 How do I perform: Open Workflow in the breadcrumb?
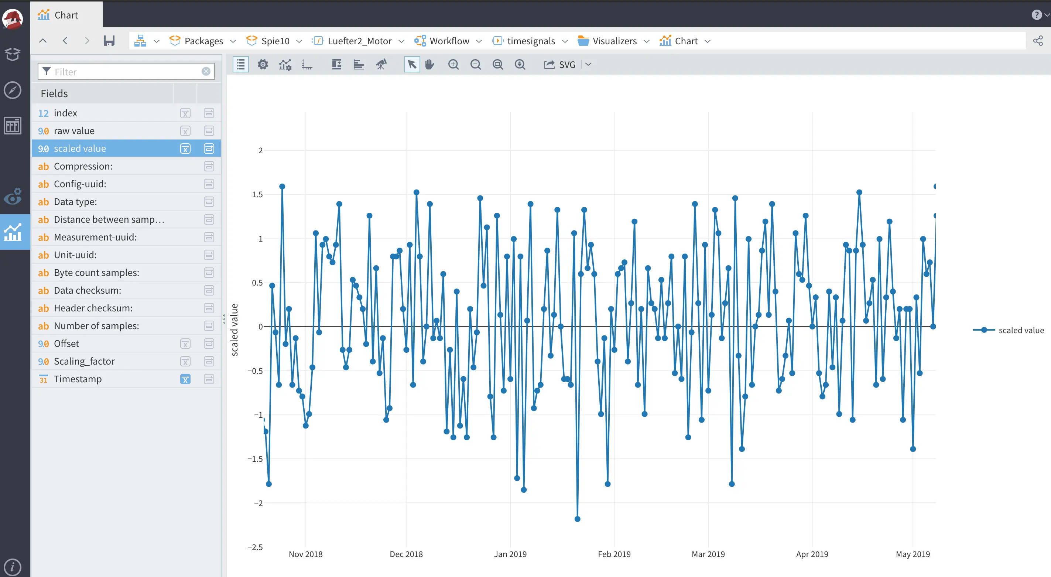pos(442,41)
